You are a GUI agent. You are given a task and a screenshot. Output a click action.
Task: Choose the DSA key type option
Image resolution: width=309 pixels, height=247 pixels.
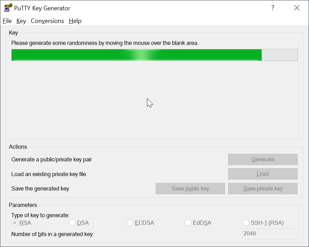click(x=72, y=223)
